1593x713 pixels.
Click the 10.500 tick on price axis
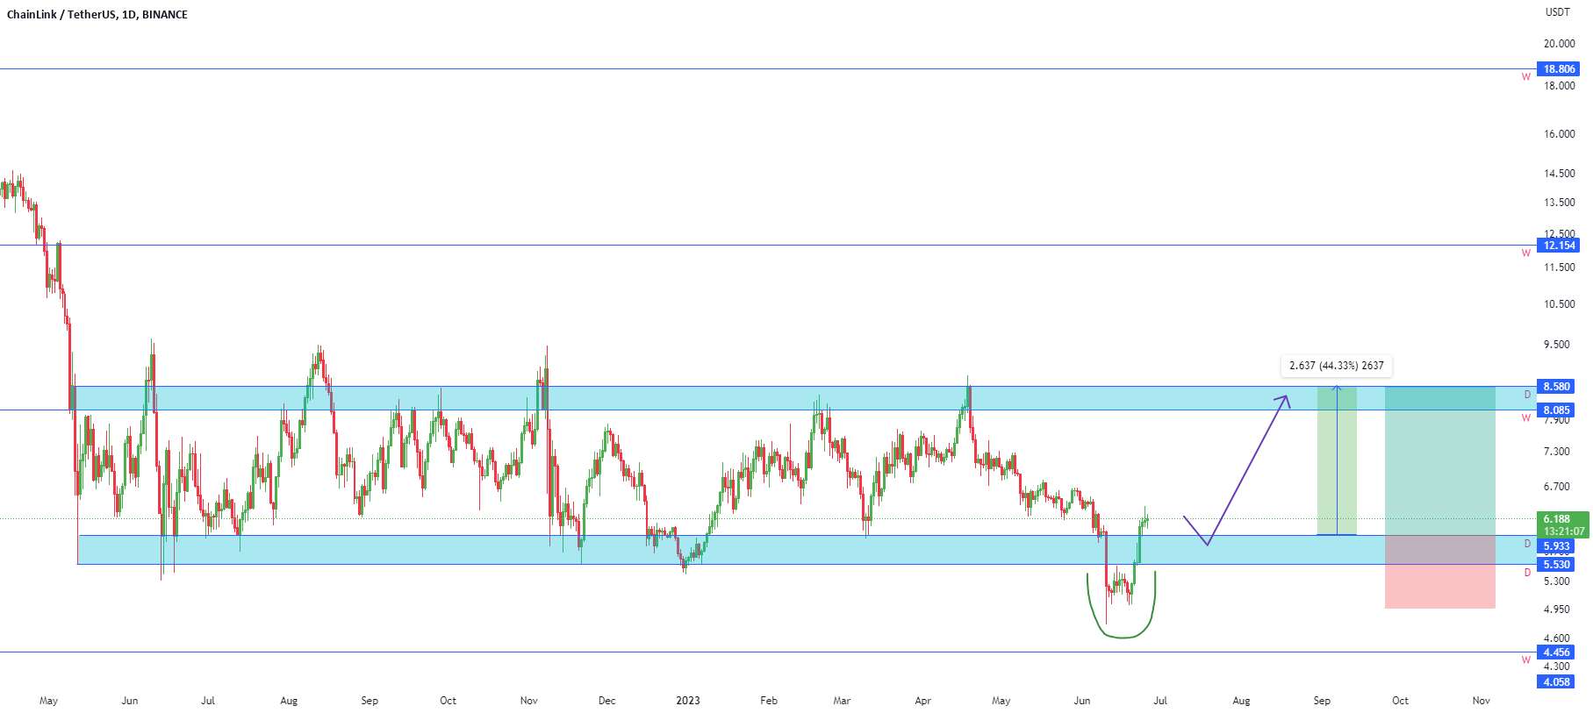(x=1560, y=304)
